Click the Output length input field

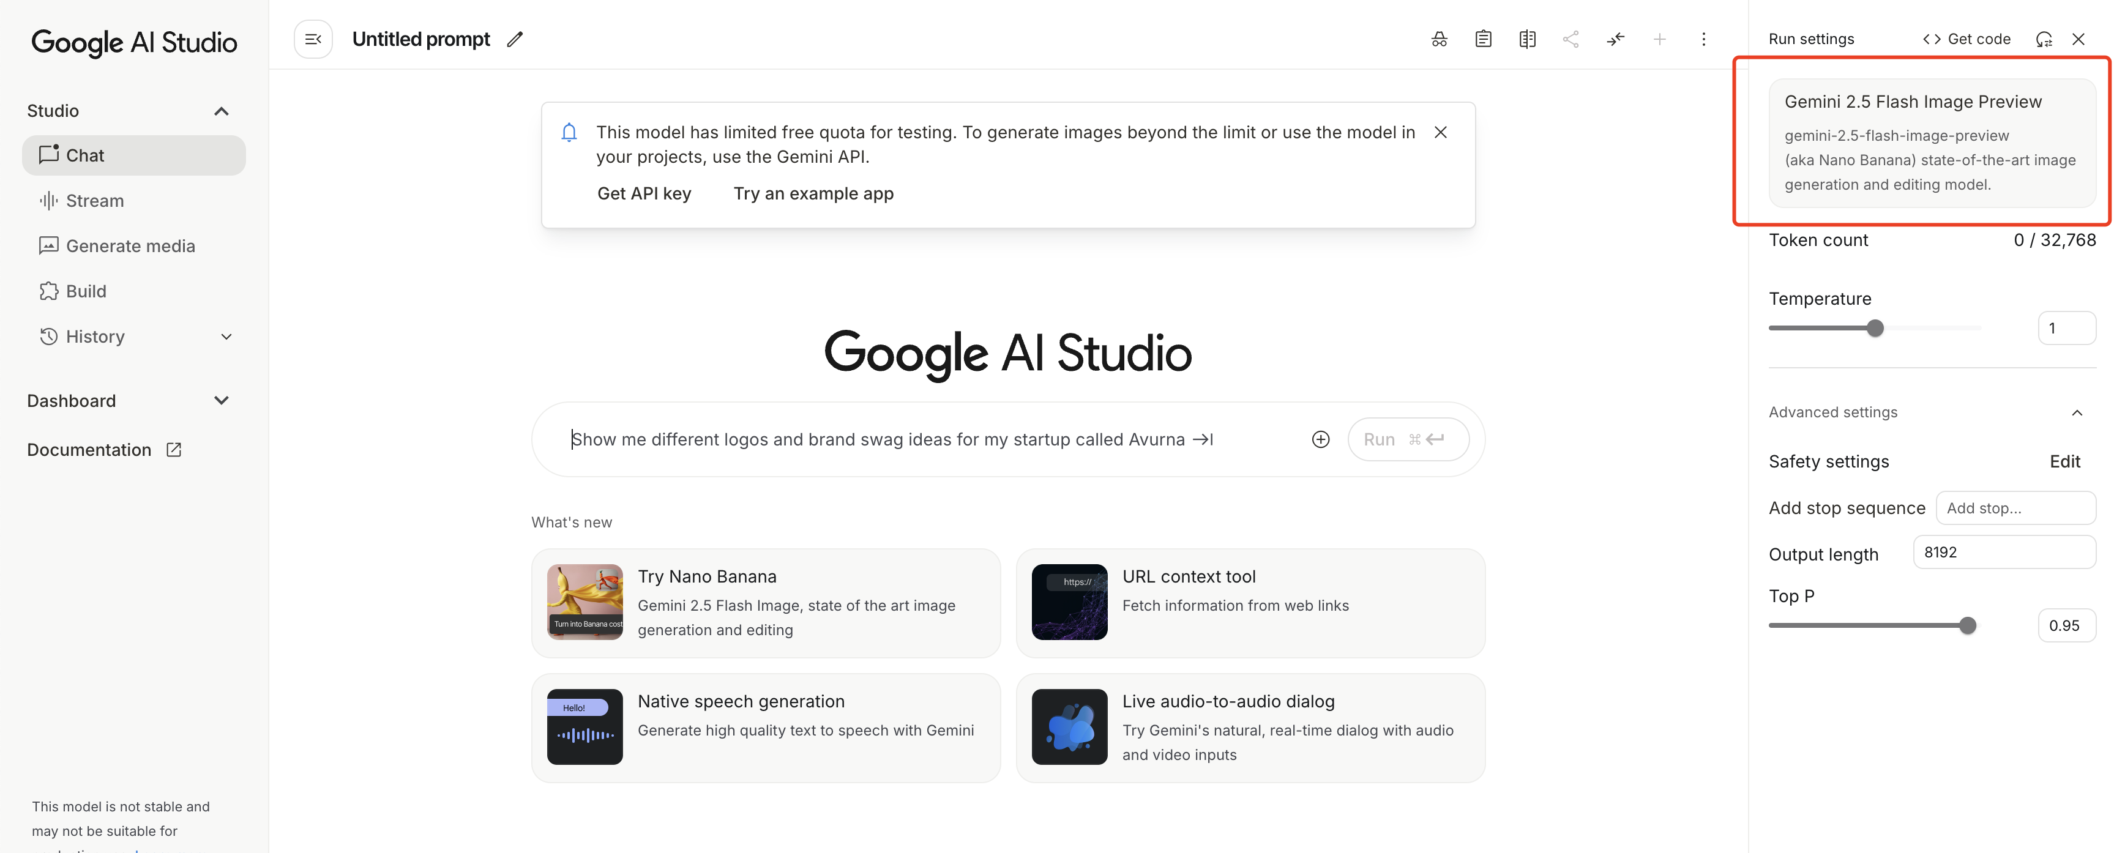pos(2003,552)
